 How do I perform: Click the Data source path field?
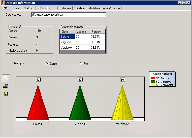click(69, 15)
